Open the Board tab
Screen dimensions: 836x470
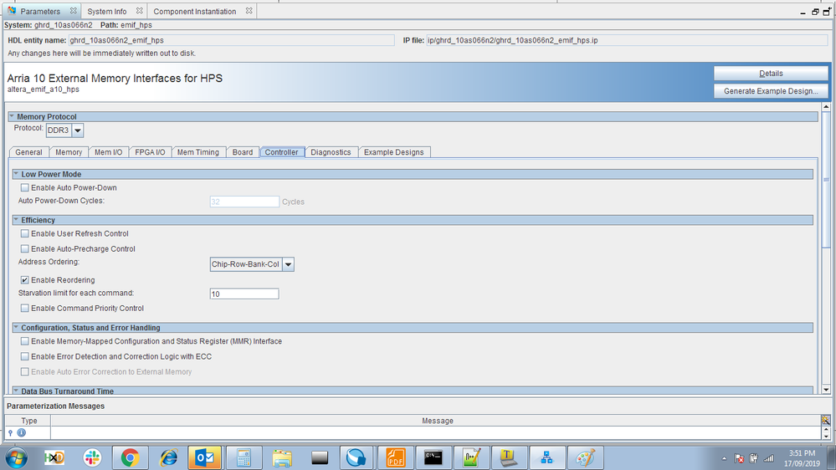pyautogui.click(x=243, y=152)
